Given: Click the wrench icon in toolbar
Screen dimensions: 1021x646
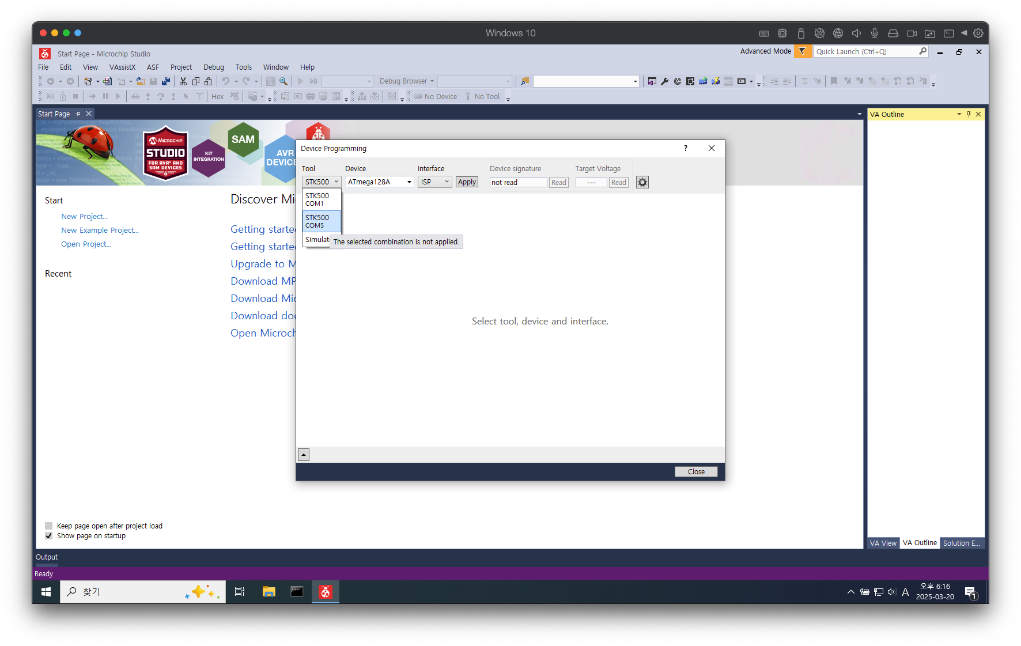Looking at the screenshot, I should click(x=665, y=81).
